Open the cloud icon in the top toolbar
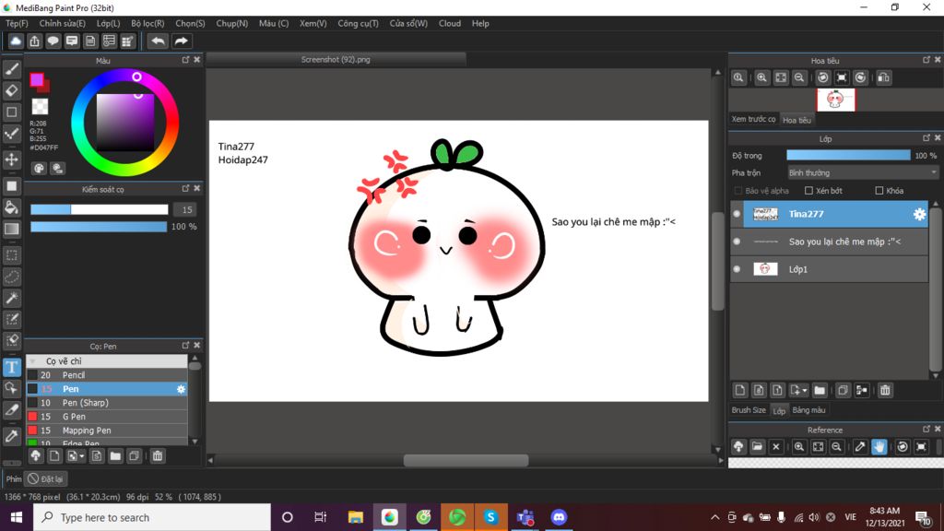Image resolution: width=944 pixels, height=531 pixels. pyautogui.click(x=16, y=41)
